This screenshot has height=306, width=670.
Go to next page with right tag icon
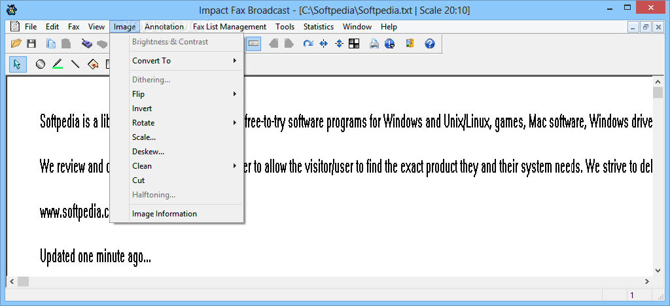point(289,44)
